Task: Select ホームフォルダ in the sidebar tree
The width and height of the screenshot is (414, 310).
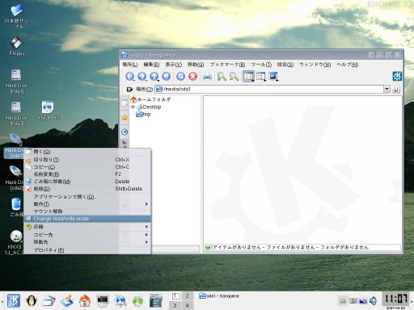Action: pos(150,99)
